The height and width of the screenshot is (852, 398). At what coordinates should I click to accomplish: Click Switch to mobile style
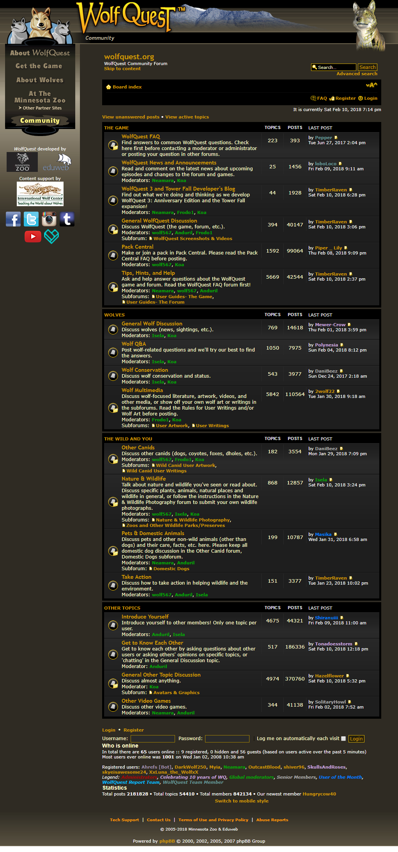(x=242, y=801)
